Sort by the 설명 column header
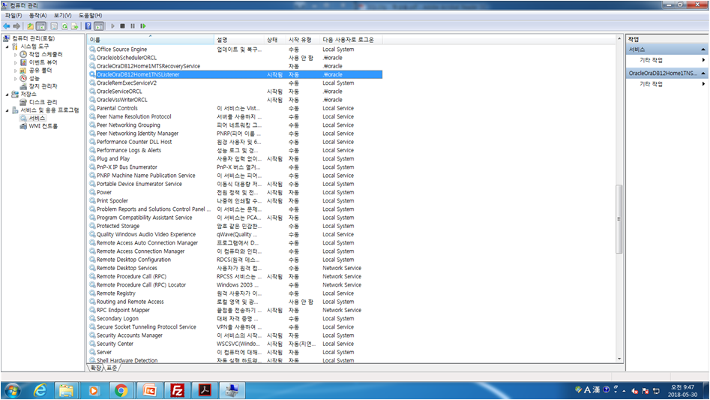710x400 pixels. [239, 40]
